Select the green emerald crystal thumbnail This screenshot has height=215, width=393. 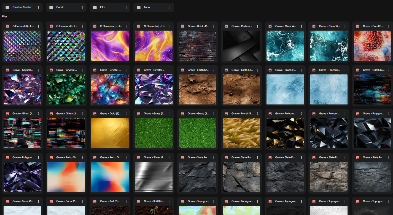pyautogui.click(x=66, y=89)
